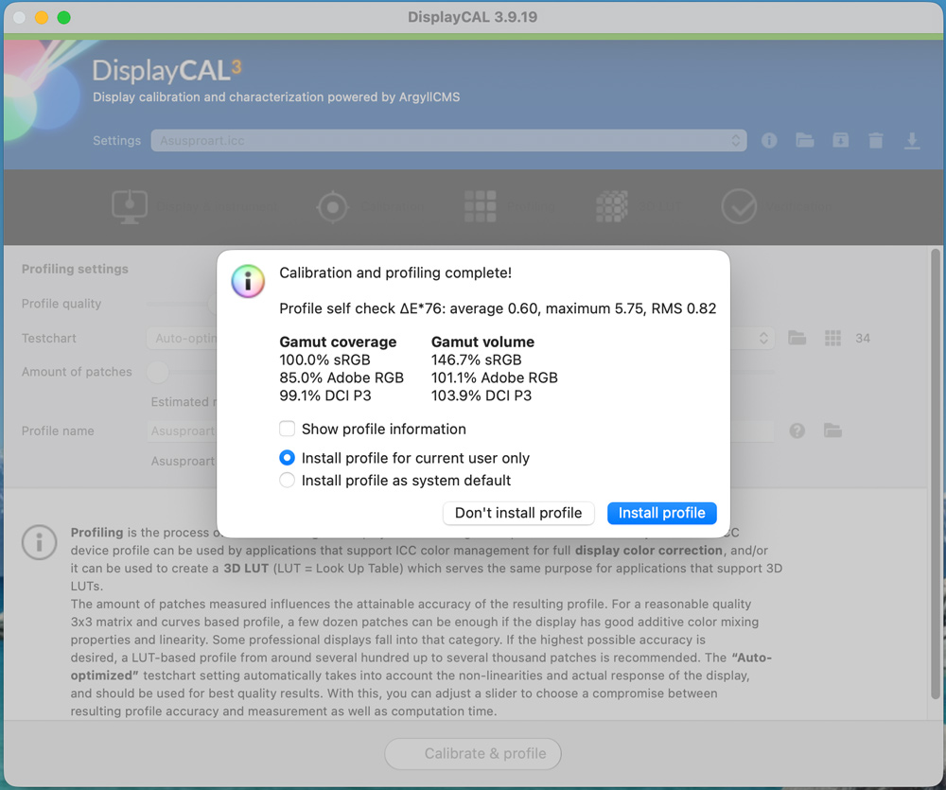Screen dimensions: 946x790
Task: Click the Don't install profile button
Action: pyautogui.click(x=518, y=513)
